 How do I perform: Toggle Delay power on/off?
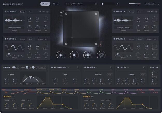pos(118,67)
